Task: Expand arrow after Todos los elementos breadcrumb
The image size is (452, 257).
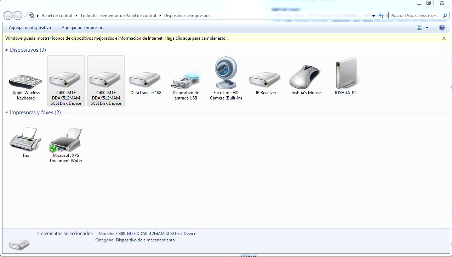Action: point(160,16)
